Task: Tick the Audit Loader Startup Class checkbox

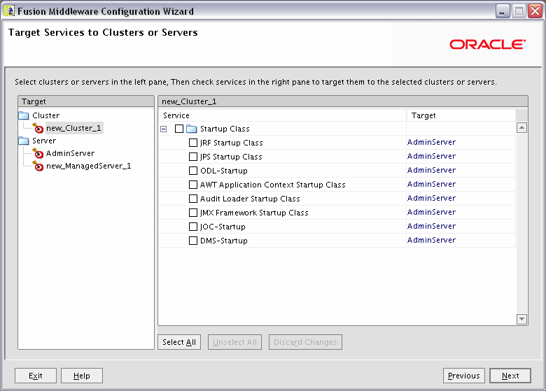Action: (x=193, y=199)
